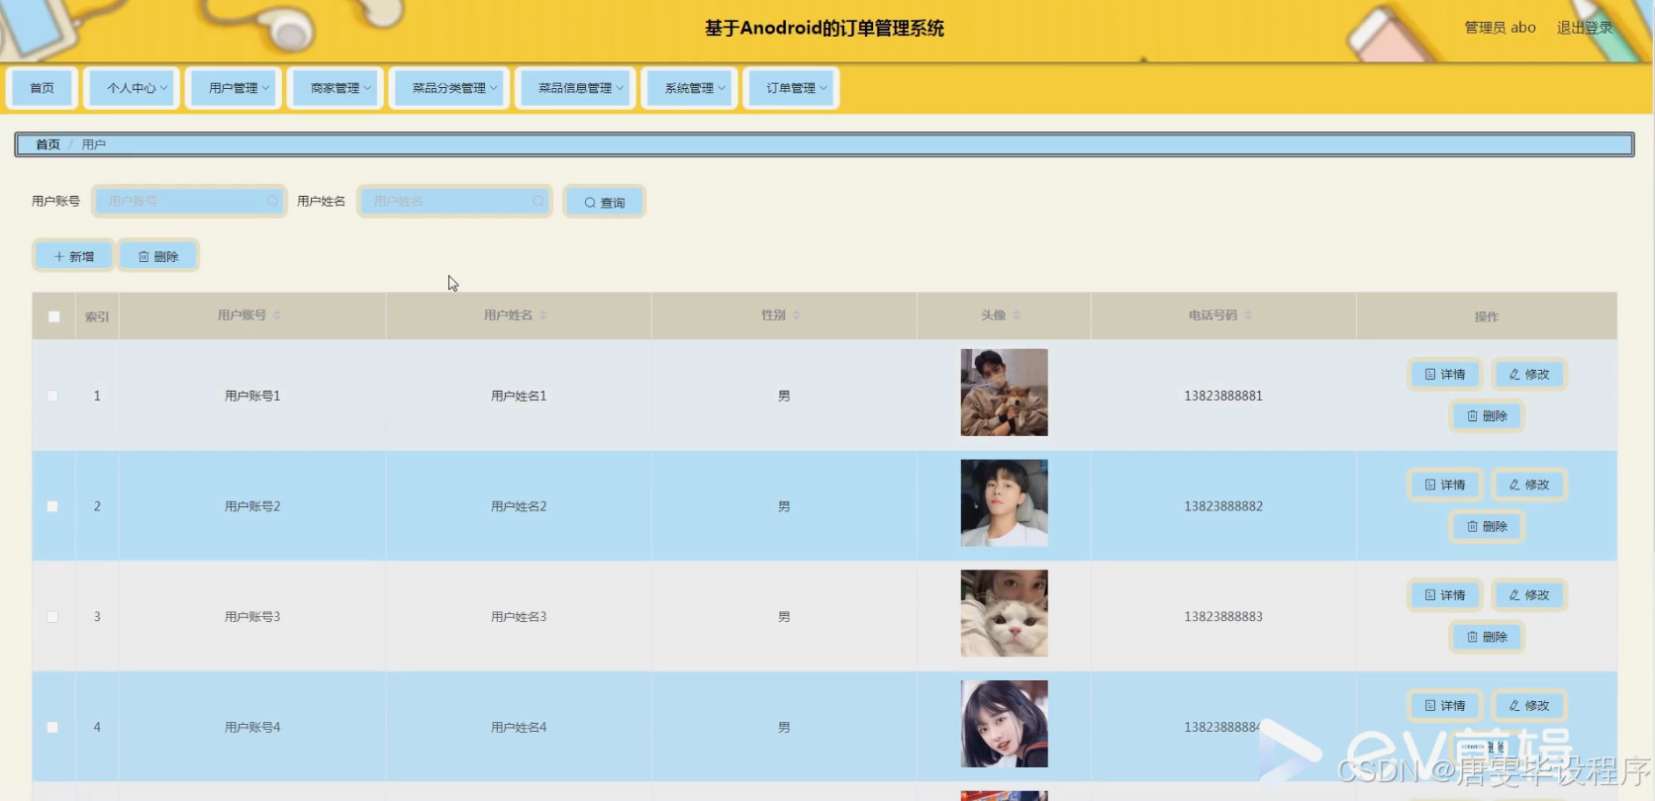Click phone number 13823888883
This screenshot has height=801, width=1655.
[1223, 617]
